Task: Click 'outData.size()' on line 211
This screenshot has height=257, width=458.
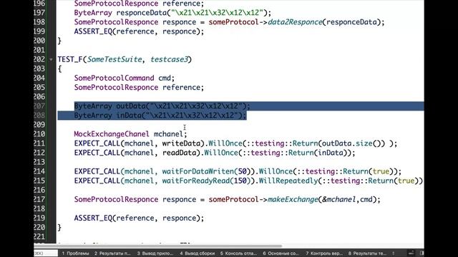Action: (351, 143)
